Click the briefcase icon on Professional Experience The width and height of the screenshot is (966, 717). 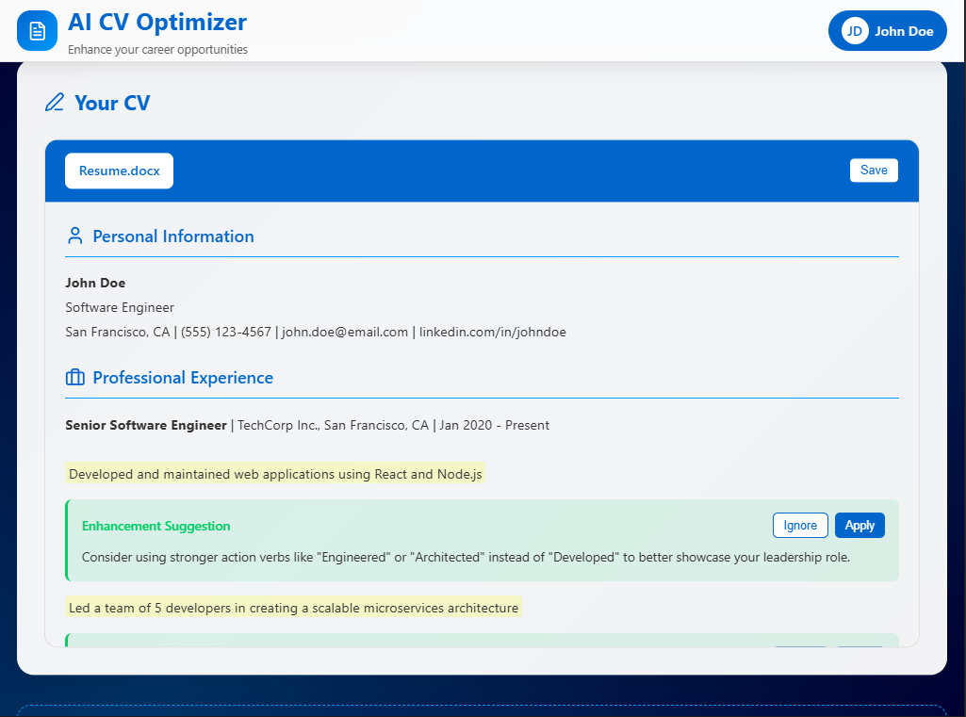coord(74,377)
